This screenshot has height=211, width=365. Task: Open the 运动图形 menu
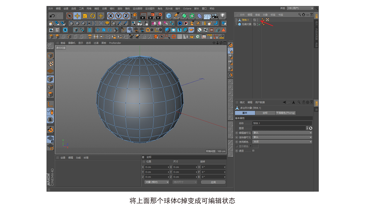click(150, 9)
